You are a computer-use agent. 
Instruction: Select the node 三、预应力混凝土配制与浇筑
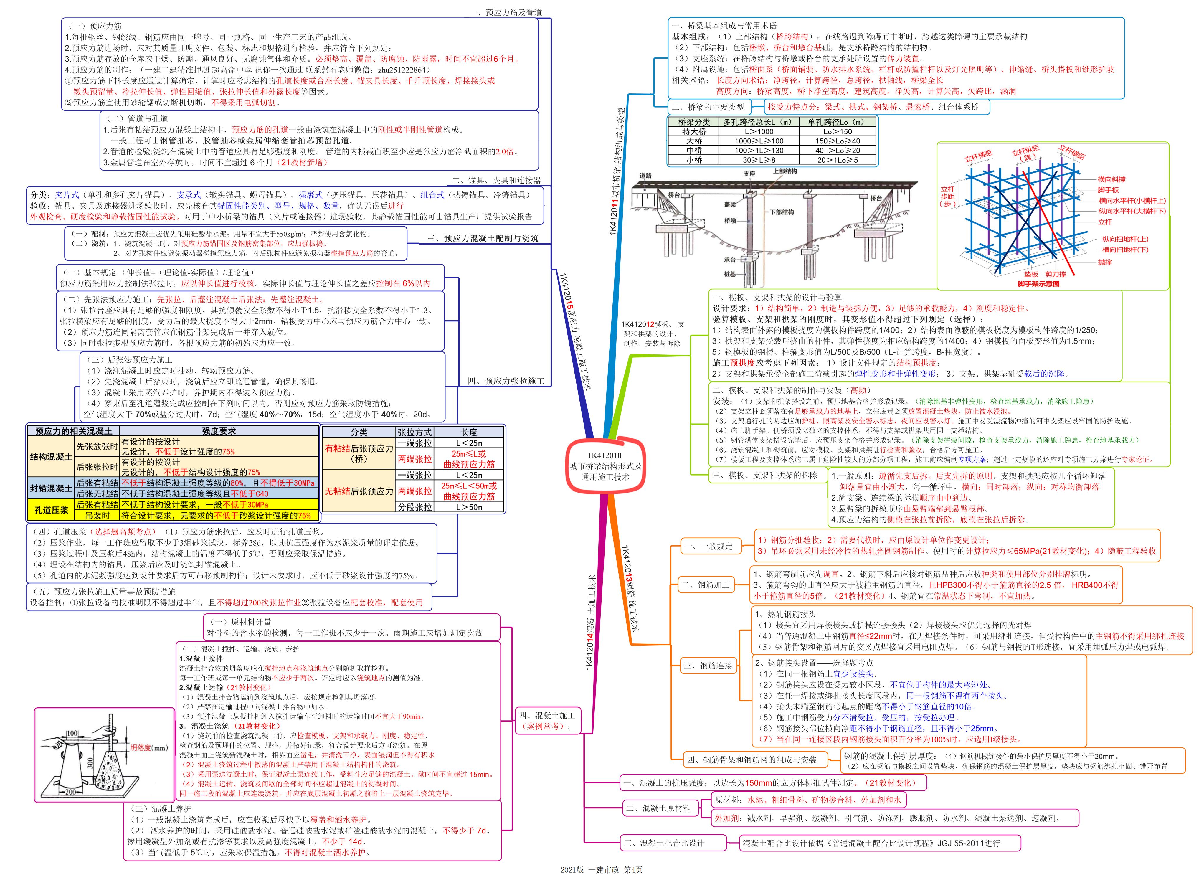(482, 238)
